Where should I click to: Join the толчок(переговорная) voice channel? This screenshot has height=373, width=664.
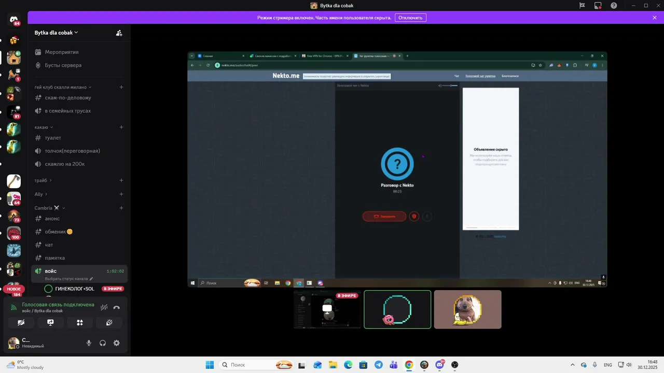79,151
